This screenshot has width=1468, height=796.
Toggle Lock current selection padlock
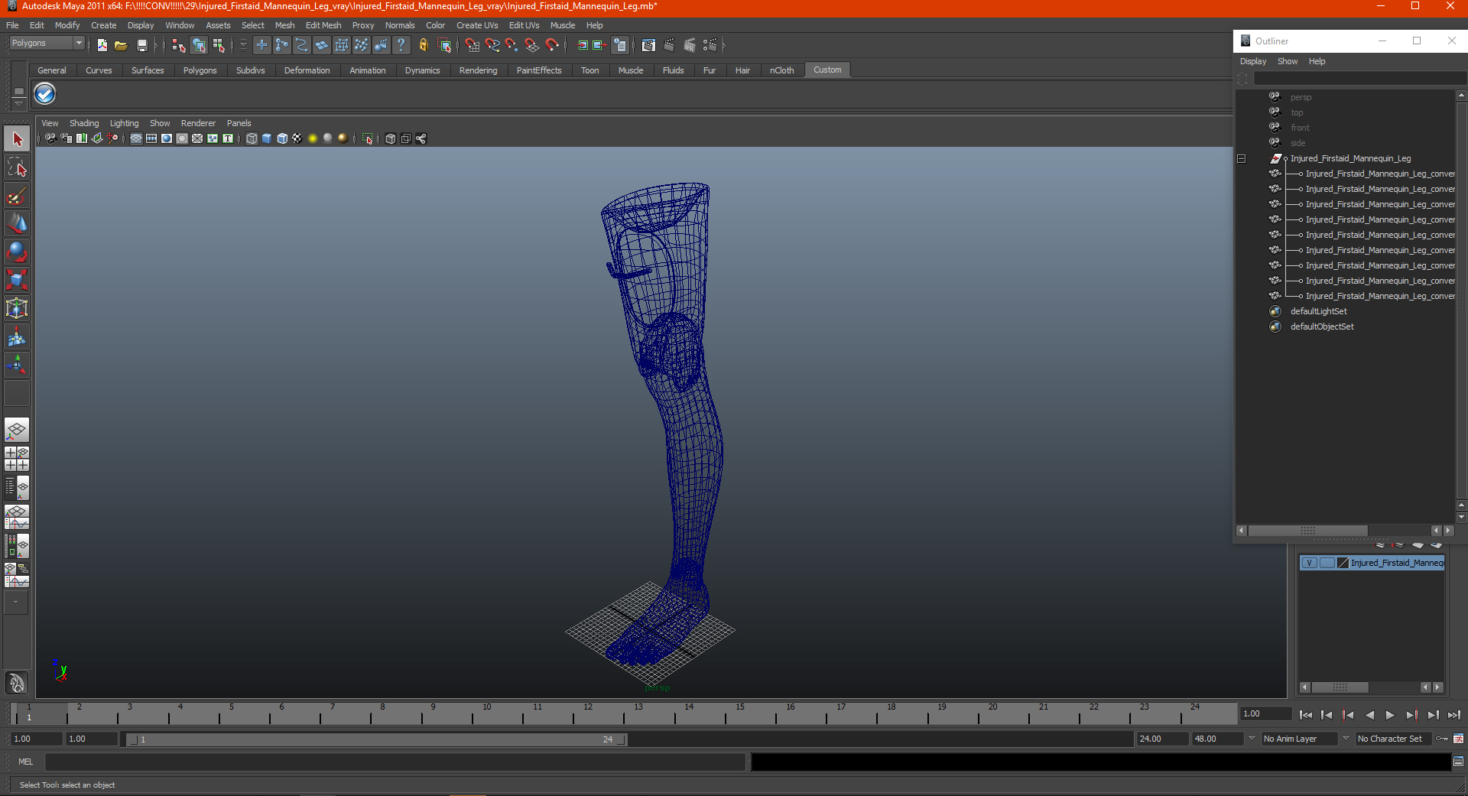coord(423,46)
